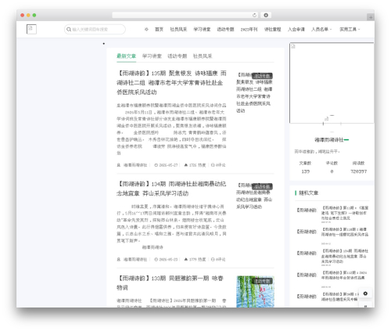Switch to 活动专题 tab in article list
Screen dimensions: 391x331
click(177, 56)
